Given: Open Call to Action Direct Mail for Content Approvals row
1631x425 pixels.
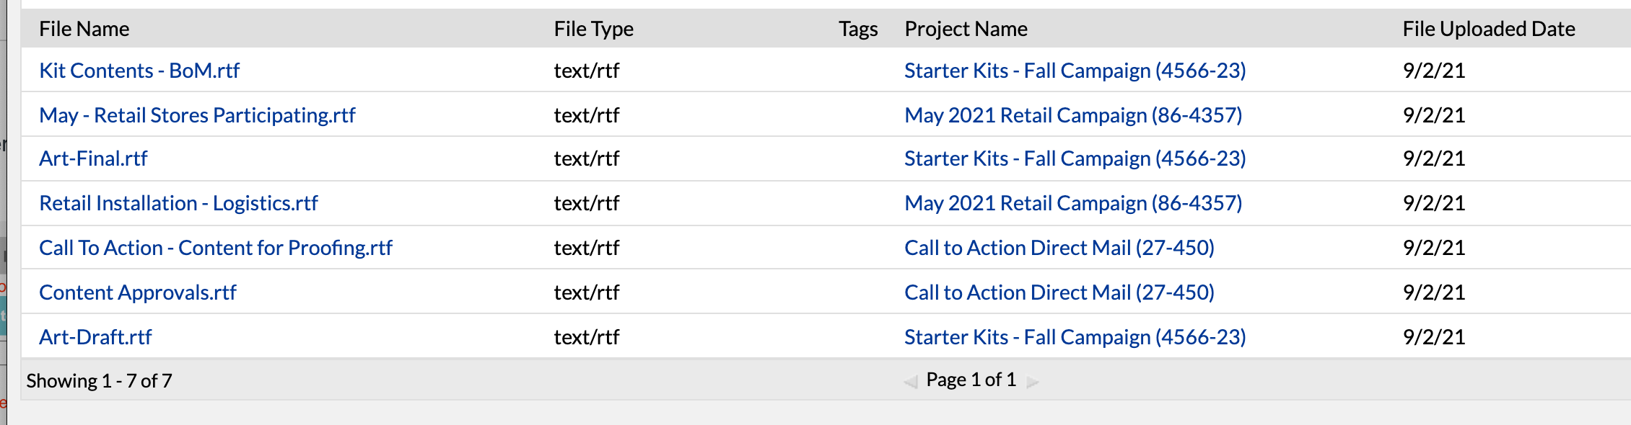Looking at the screenshot, I should pyautogui.click(x=1059, y=292).
